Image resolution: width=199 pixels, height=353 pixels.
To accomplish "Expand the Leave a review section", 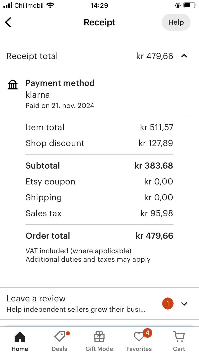I will pos(184,304).
